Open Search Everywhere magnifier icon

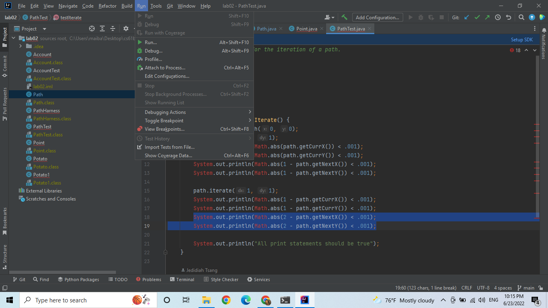click(x=521, y=17)
